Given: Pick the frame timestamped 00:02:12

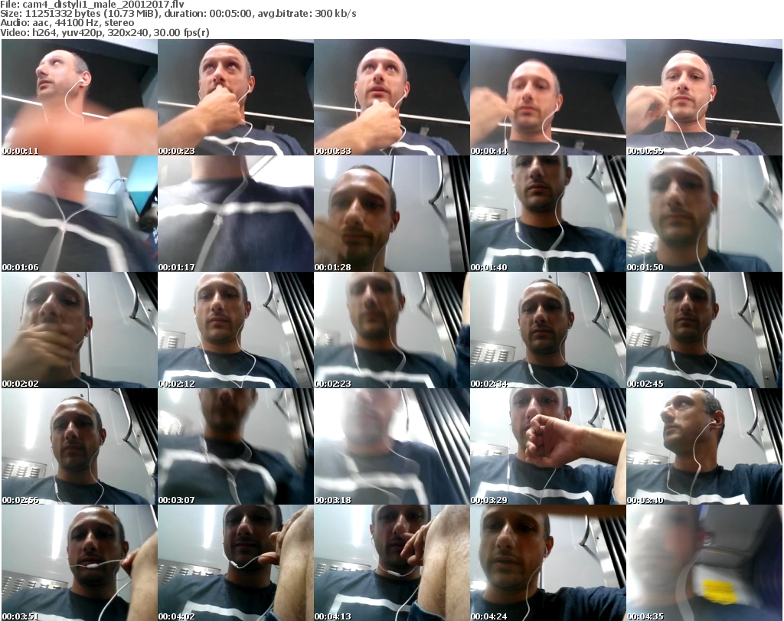Looking at the screenshot, I should click(236, 330).
